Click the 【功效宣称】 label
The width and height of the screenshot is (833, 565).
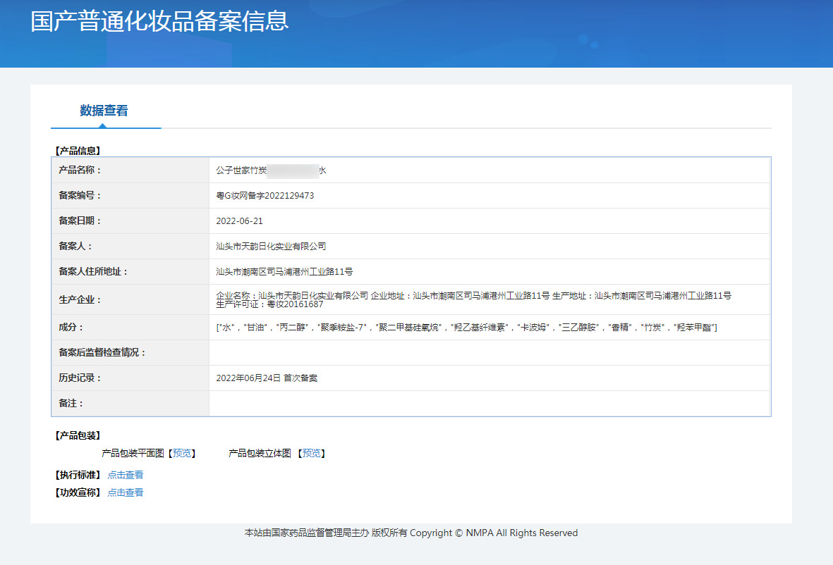(78, 492)
